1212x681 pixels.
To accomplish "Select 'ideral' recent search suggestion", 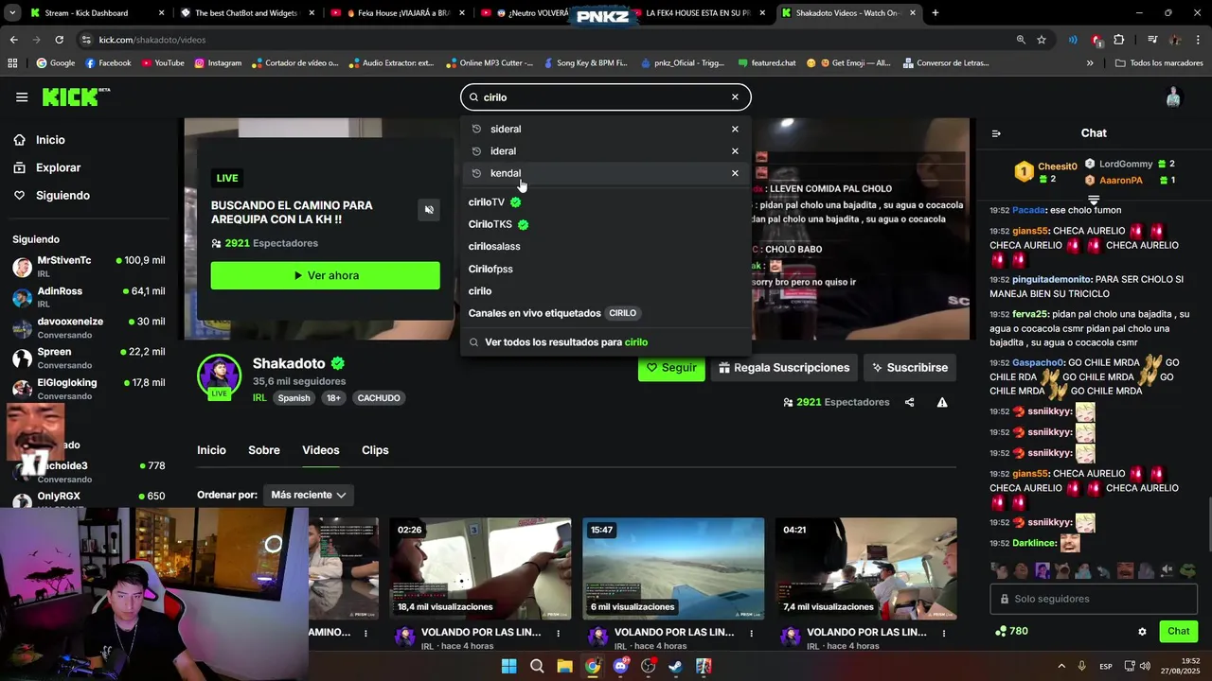I will tap(503, 150).
